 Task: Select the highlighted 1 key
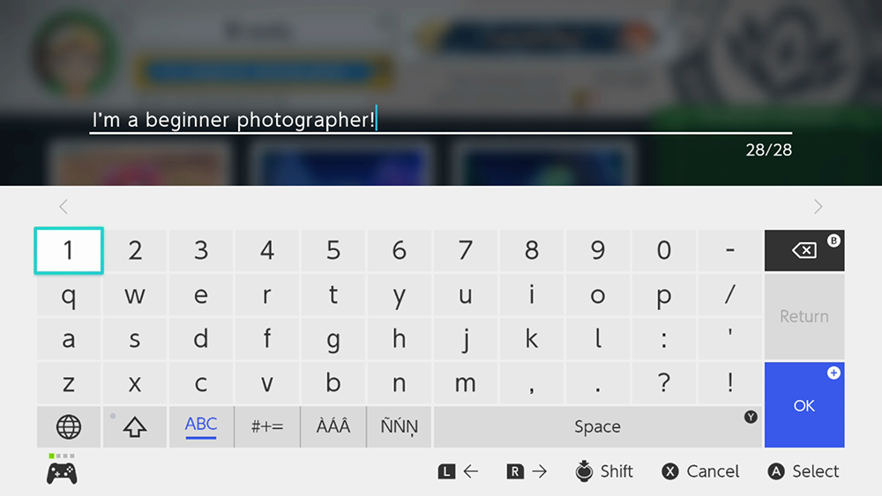pyautogui.click(x=69, y=250)
